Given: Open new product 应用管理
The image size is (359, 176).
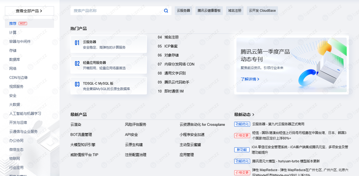Looking at the screenshot, I should tap(187, 155).
